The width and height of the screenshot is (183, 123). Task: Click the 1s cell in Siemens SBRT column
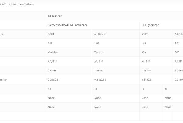[69, 89]
